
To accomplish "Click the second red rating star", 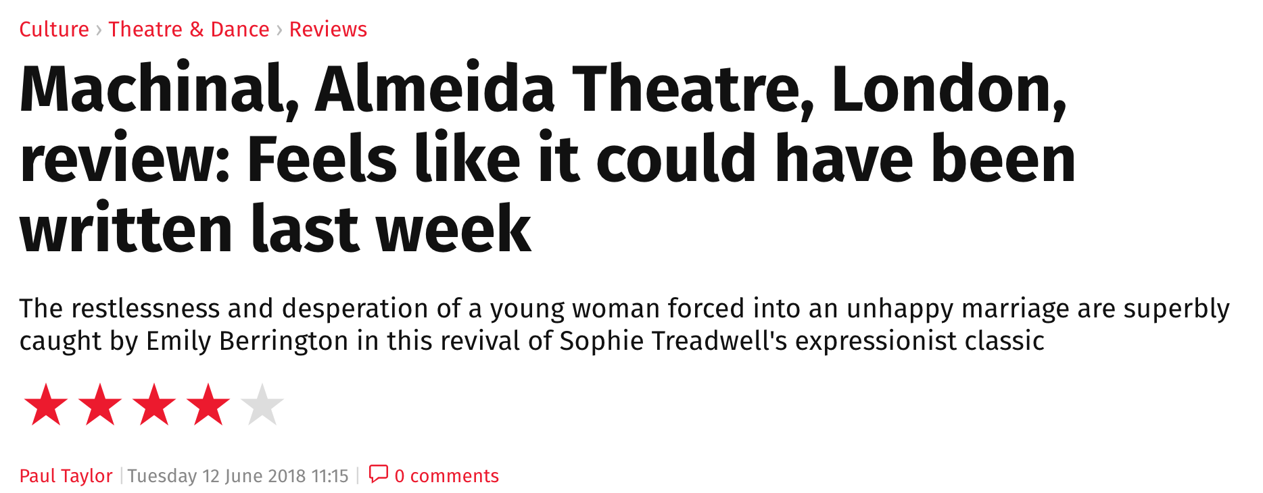I will point(100,405).
